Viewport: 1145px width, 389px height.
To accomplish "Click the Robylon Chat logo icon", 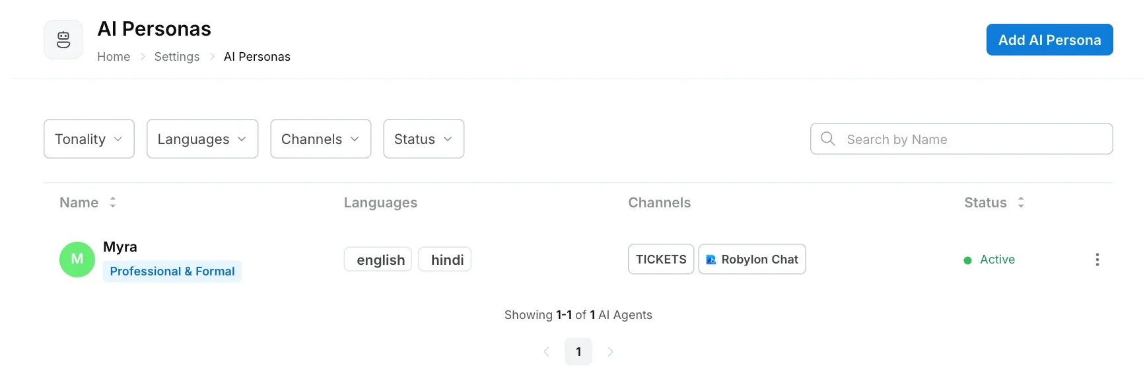I will click(711, 260).
